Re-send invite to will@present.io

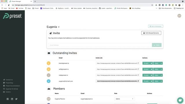(148, 69)
